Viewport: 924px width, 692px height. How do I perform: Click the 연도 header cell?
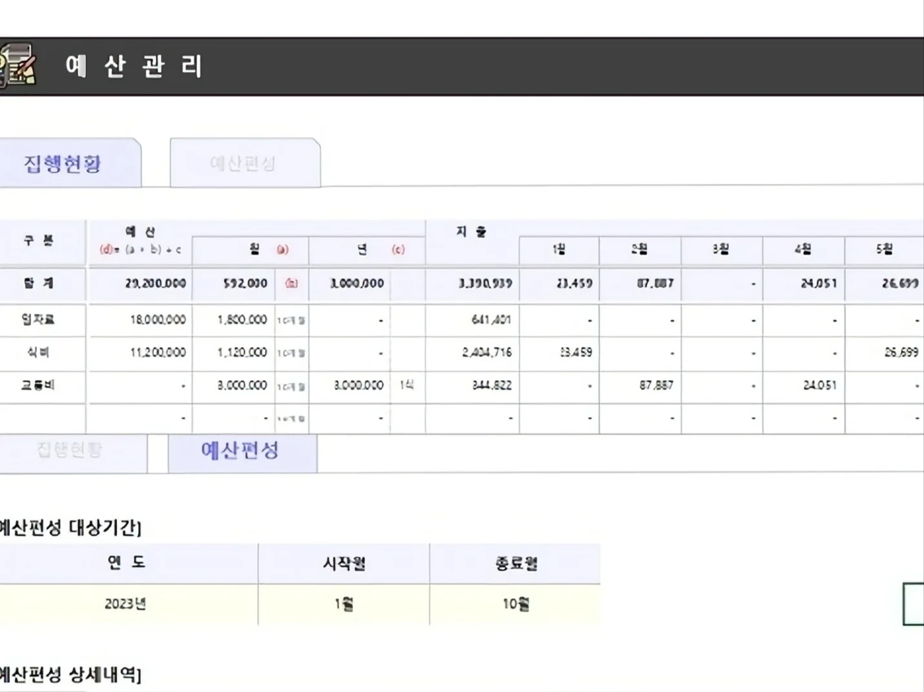pos(128,563)
